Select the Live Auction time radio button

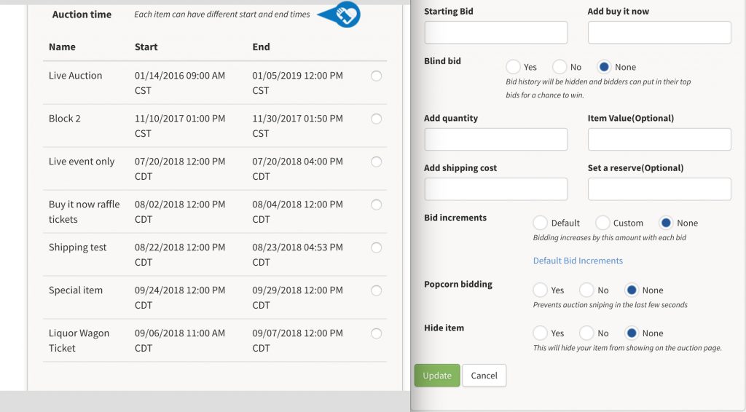tap(377, 76)
